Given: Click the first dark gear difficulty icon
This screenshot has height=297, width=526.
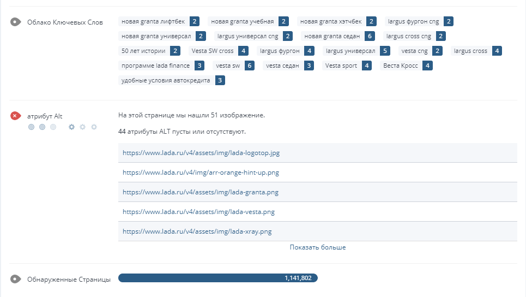Looking at the screenshot, I should pos(71,127).
